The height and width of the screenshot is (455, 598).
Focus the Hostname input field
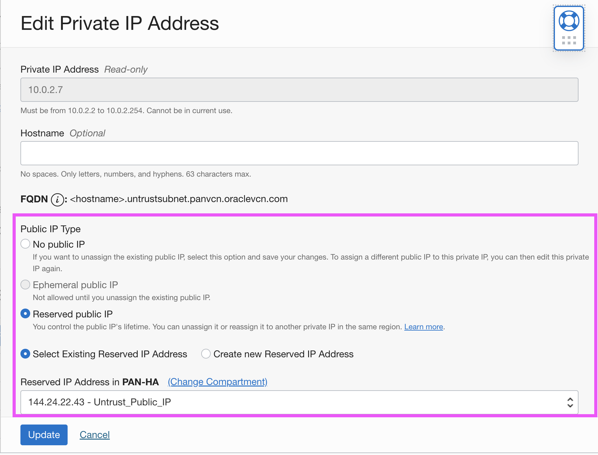tap(299, 153)
